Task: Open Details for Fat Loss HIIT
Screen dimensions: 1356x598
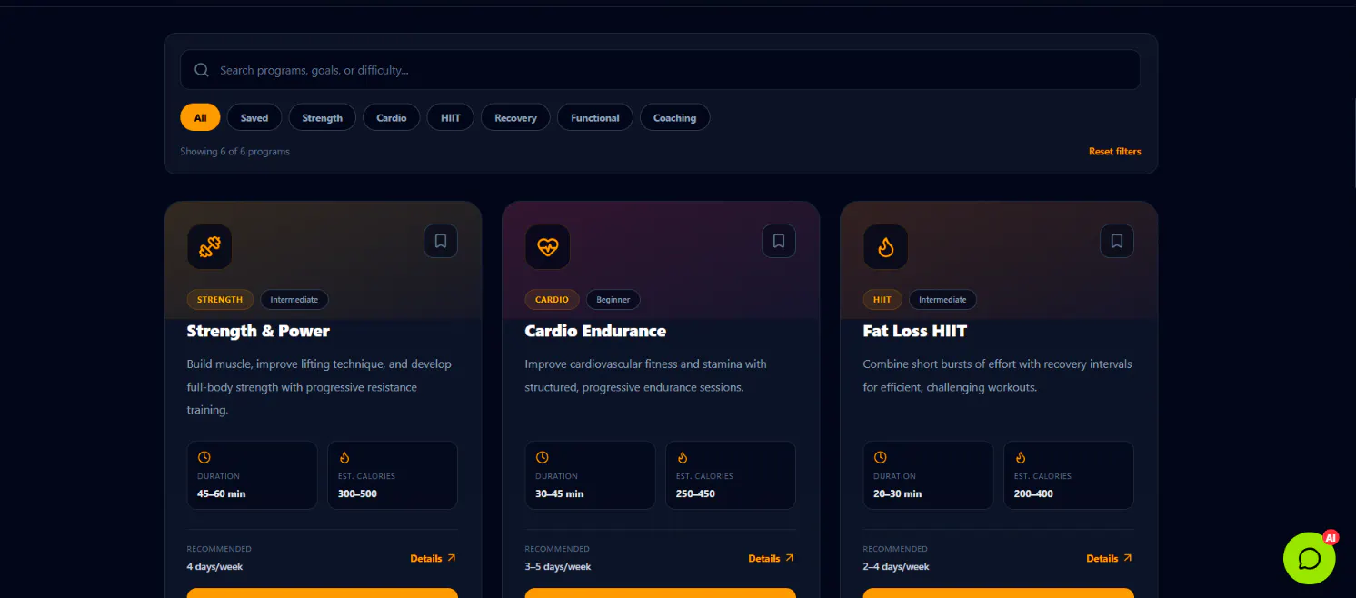Action: 1109,558
